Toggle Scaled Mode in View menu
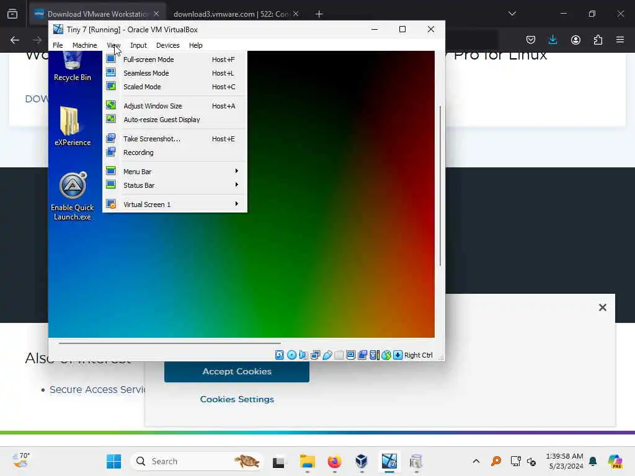 point(174,87)
